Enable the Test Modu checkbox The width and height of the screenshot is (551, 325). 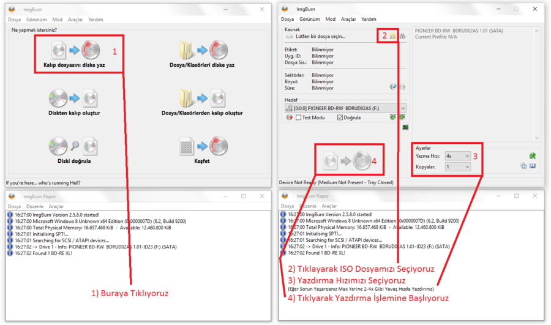(x=298, y=118)
